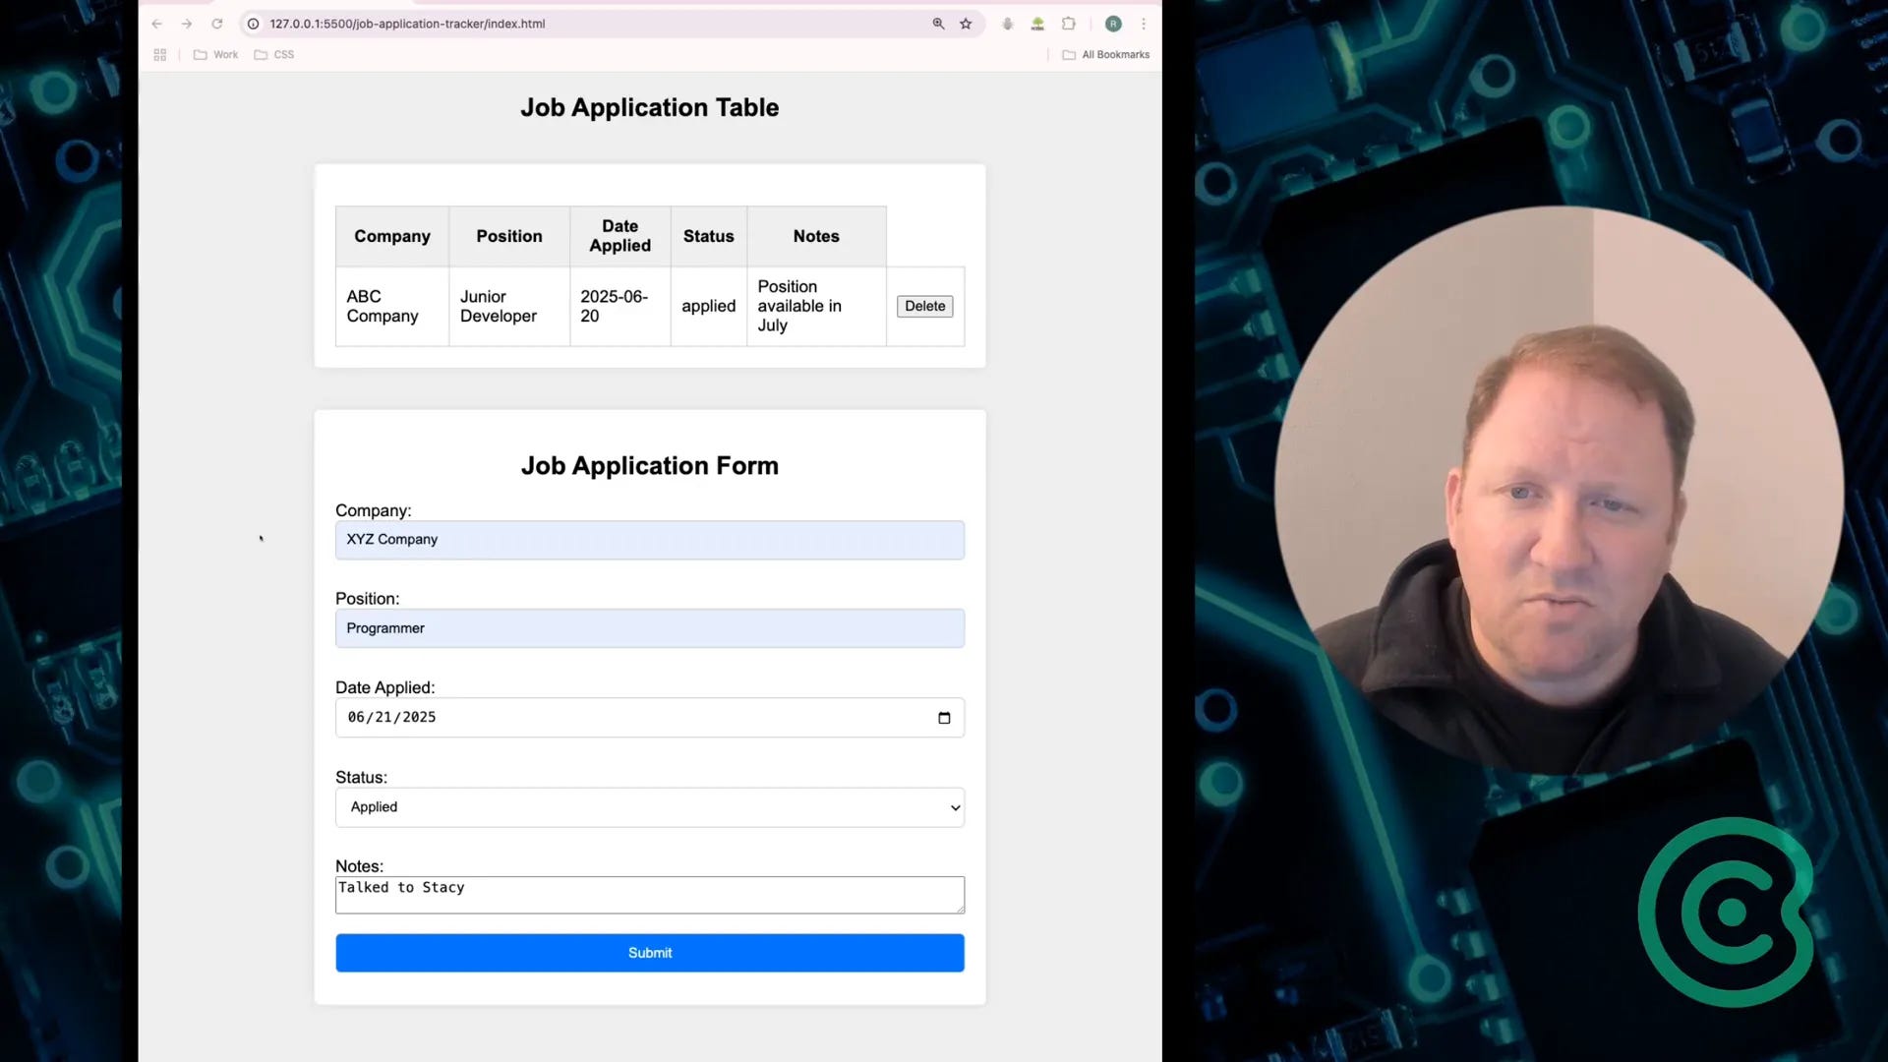Open the zoom magnifier in address bar

pos(938,24)
